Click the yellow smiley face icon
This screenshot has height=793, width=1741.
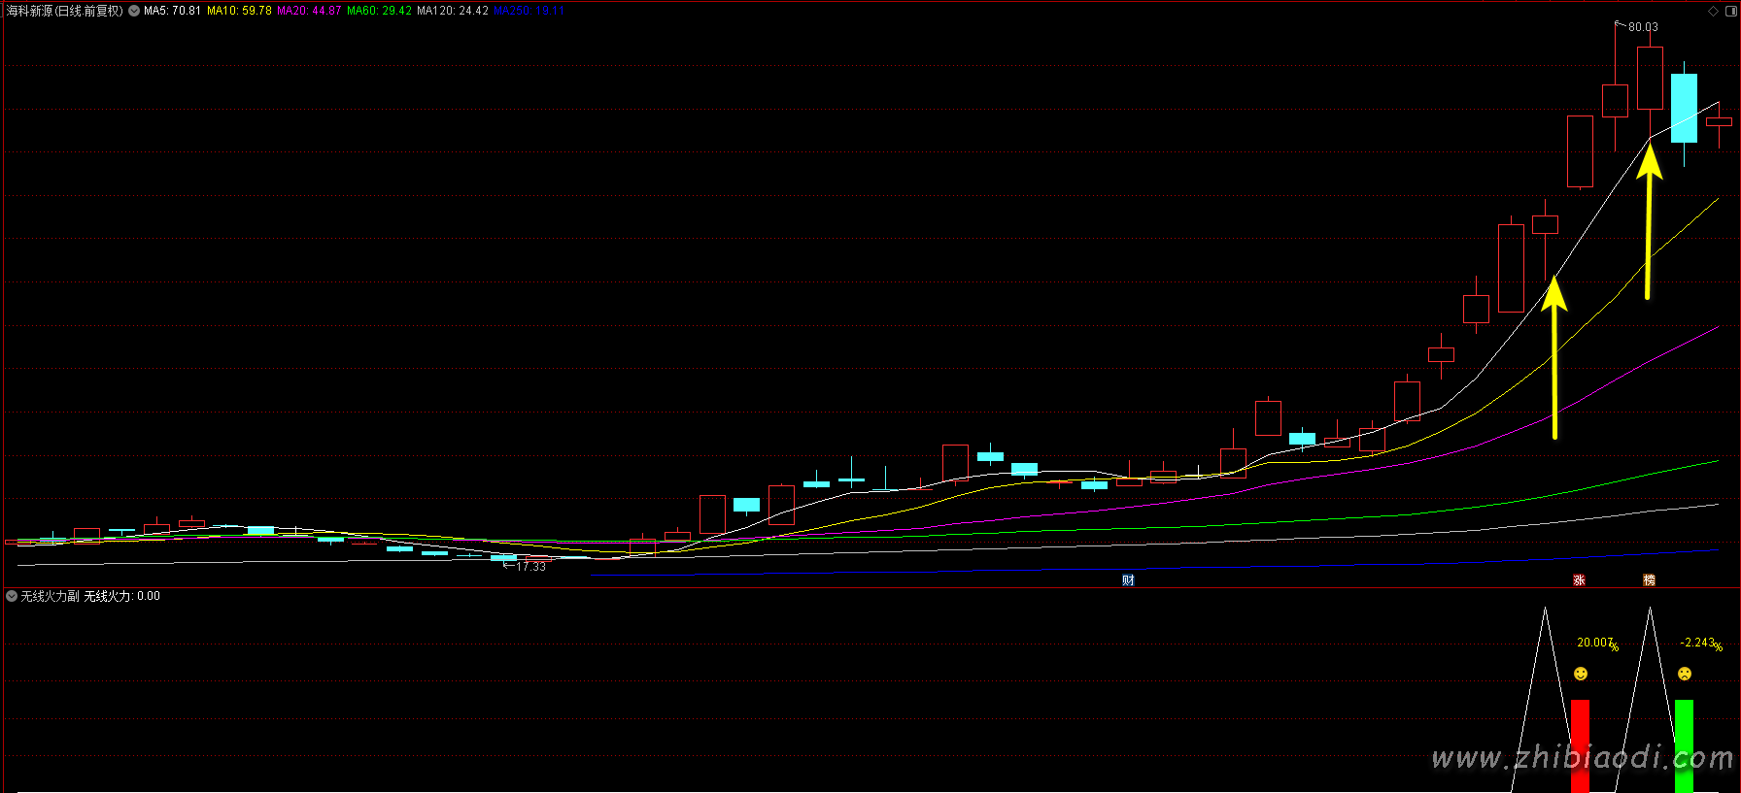pyautogui.click(x=1581, y=674)
